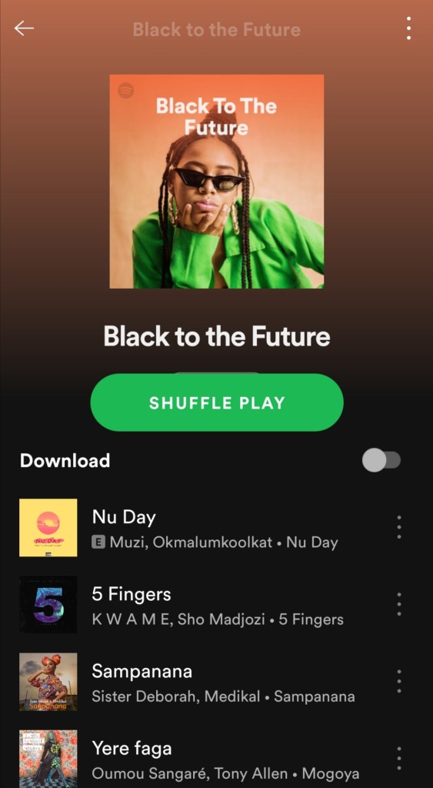Tap the explicit E badge on Nu Day
This screenshot has height=788, width=433.
point(98,543)
